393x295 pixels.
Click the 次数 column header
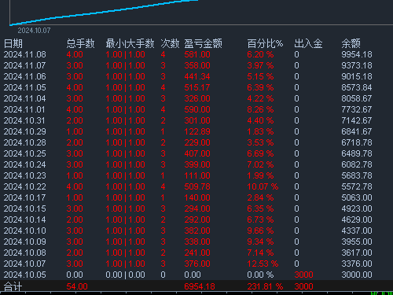[x=170, y=43]
